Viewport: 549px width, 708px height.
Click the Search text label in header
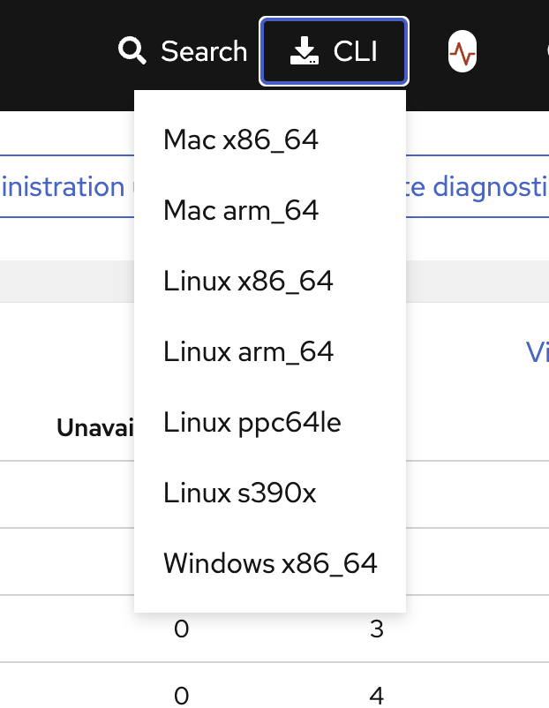(204, 51)
